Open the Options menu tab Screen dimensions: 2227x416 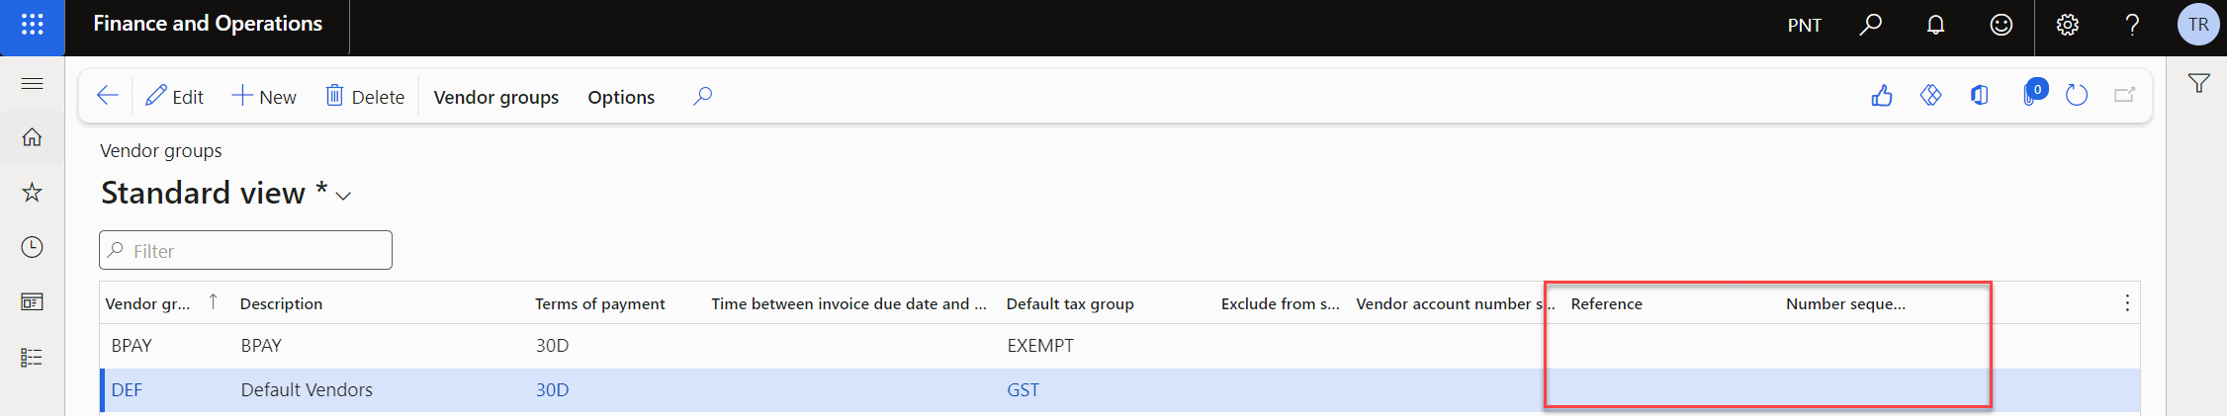[x=621, y=97]
